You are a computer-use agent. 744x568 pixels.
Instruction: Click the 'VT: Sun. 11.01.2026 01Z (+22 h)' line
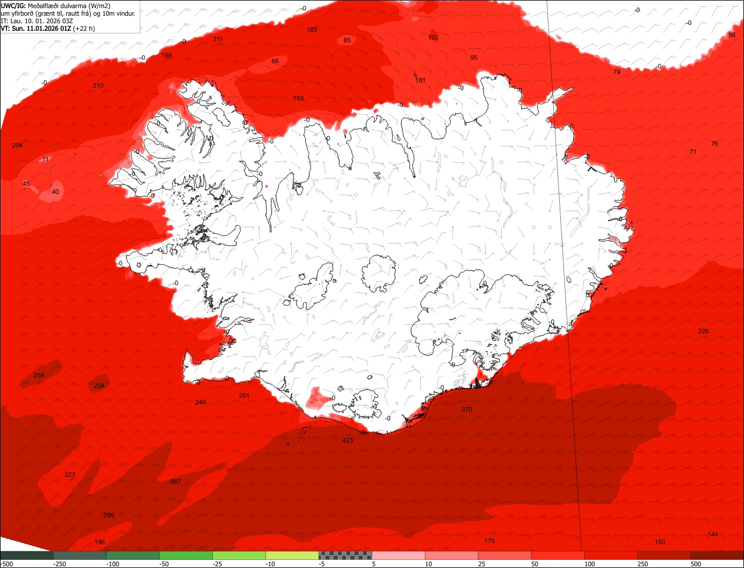point(48,28)
